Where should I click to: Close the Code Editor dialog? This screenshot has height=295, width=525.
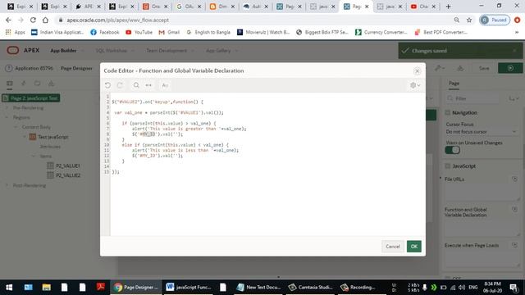tap(417, 71)
